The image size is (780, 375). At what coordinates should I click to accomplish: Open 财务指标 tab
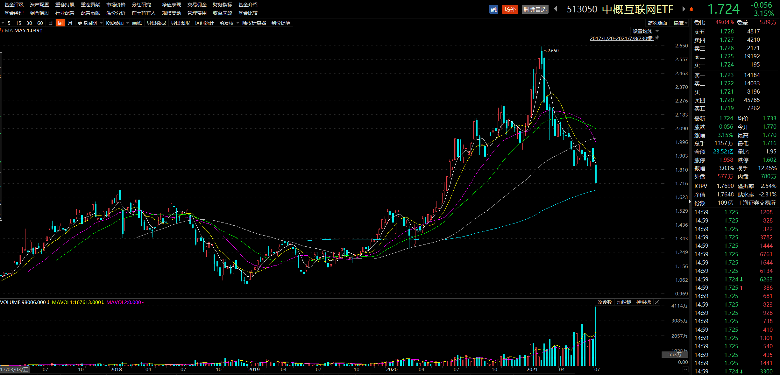(223, 4)
